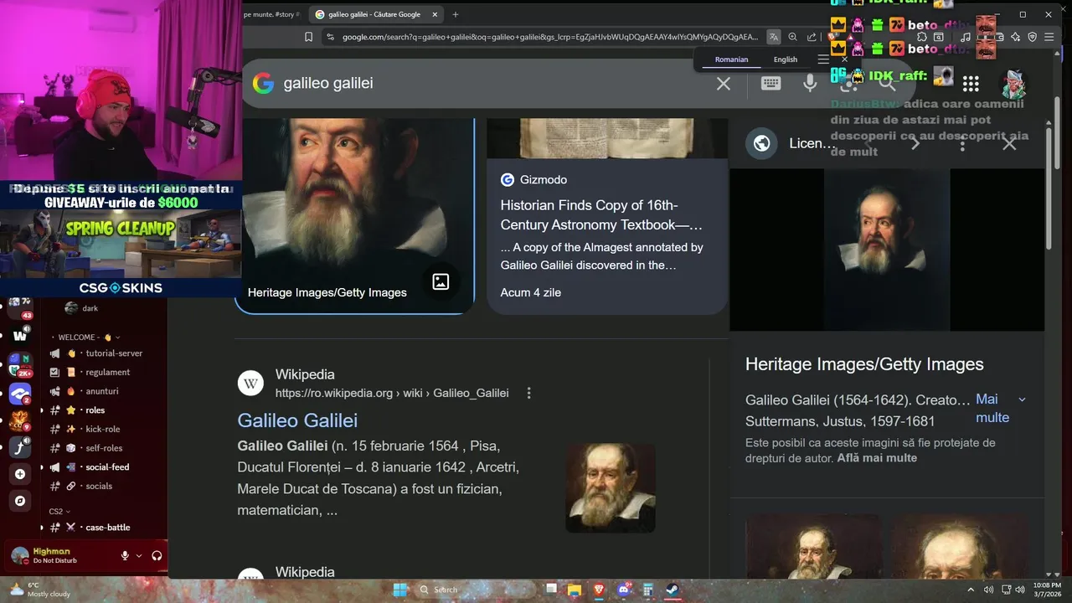
Task: Start a voice search with the microphone
Action: click(x=810, y=83)
